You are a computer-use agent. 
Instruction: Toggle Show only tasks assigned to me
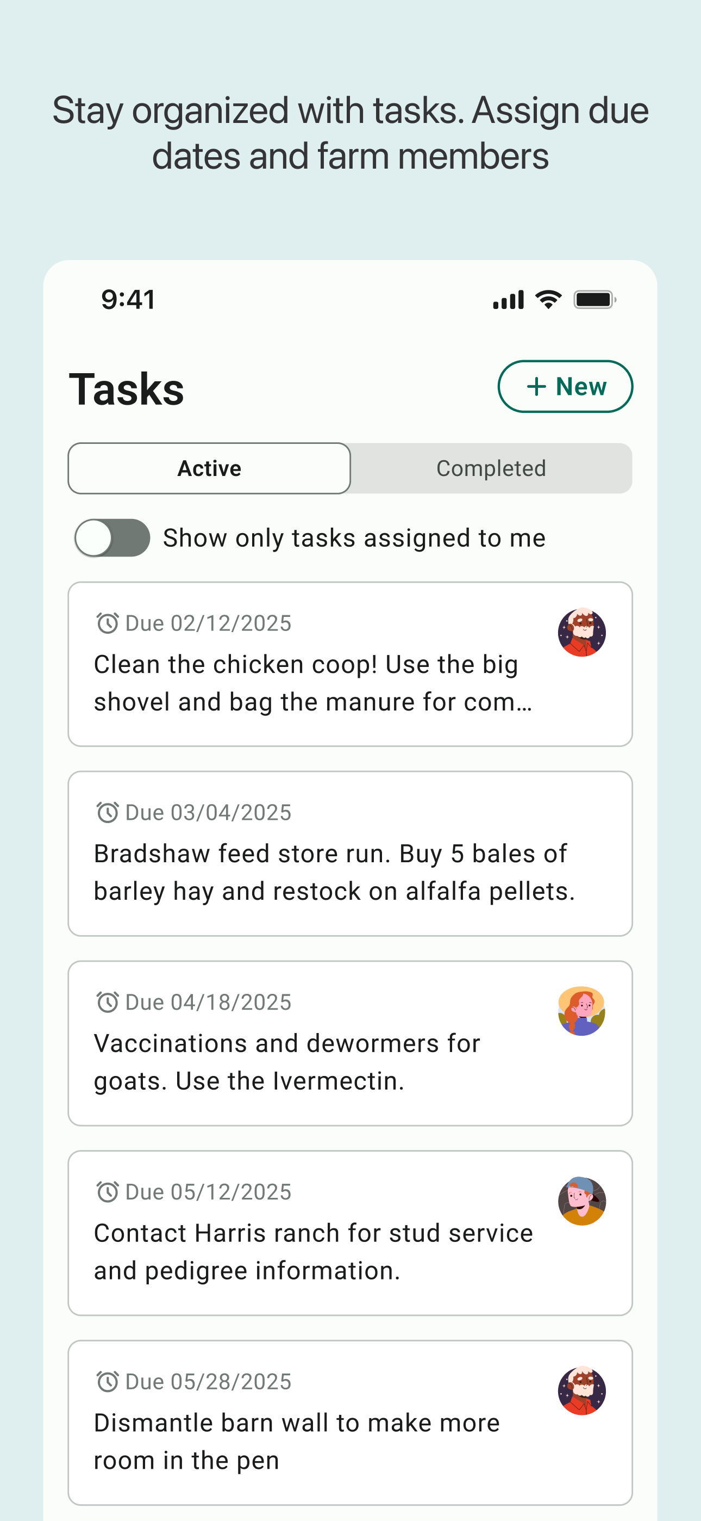pos(112,537)
